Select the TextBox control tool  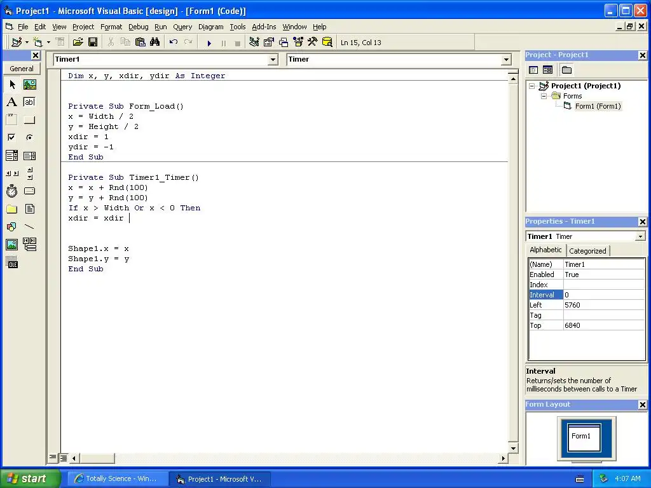[29, 102]
